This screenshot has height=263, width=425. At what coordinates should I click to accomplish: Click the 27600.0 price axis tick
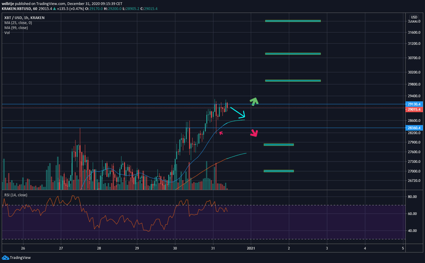(x=414, y=152)
